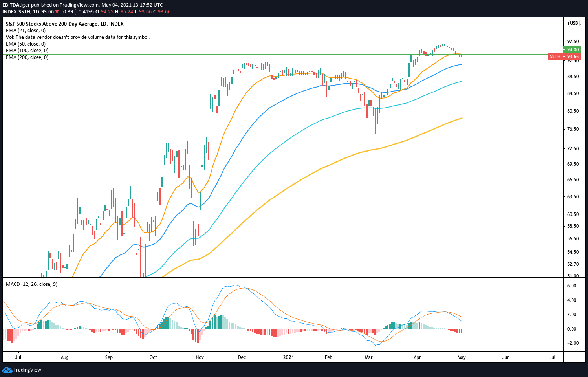
Task: Select the EMA (21, close, 0) legend
Action: coord(26,31)
